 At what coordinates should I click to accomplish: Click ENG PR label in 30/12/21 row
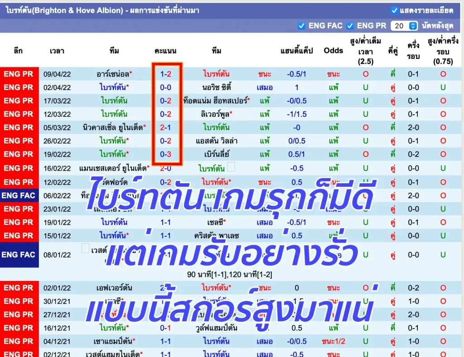(x=19, y=301)
